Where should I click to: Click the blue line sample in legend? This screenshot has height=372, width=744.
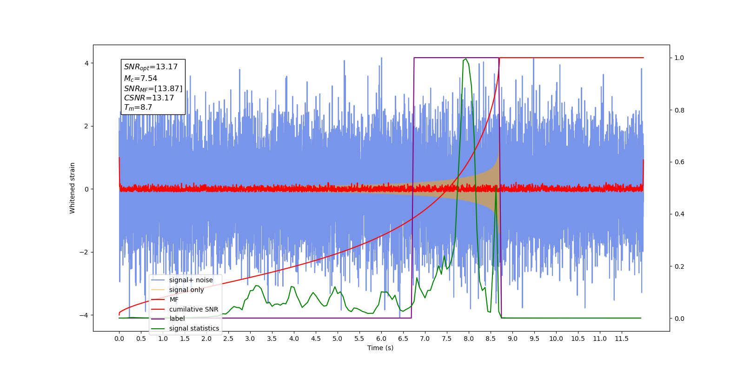[x=158, y=280]
